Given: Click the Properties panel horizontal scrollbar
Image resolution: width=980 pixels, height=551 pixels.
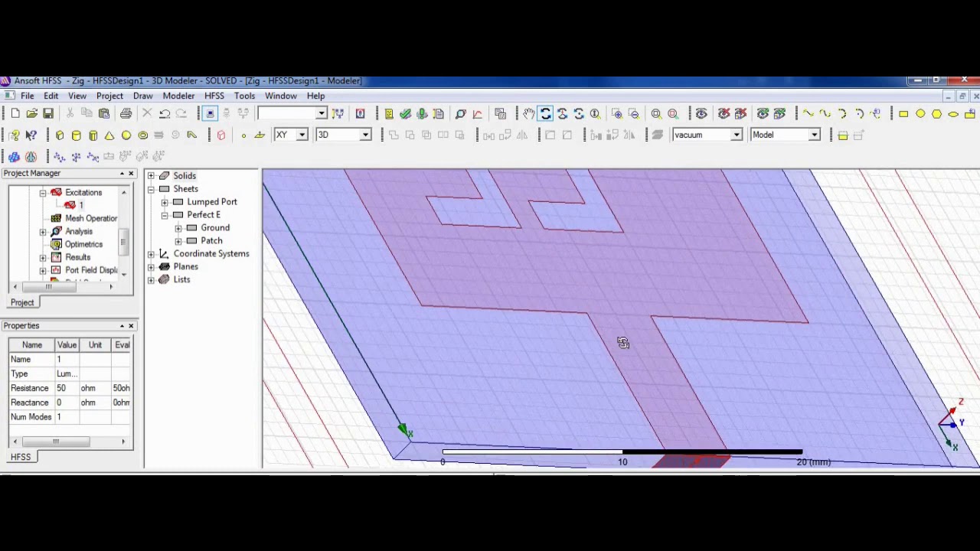Looking at the screenshot, I should pyautogui.click(x=68, y=442).
